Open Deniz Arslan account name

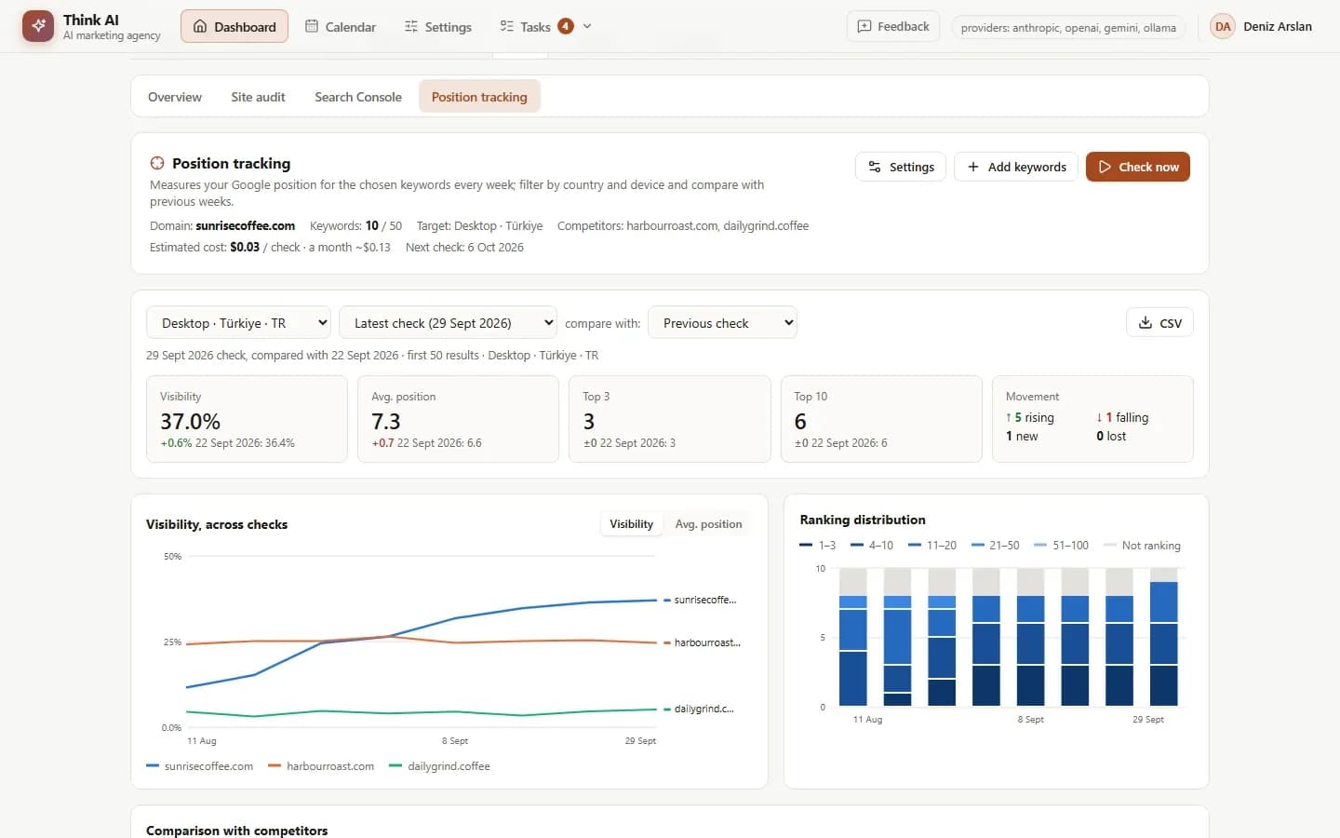coord(1278,26)
